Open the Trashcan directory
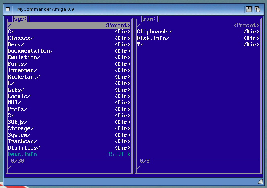267x188 pixels. click(x=23, y=142)
